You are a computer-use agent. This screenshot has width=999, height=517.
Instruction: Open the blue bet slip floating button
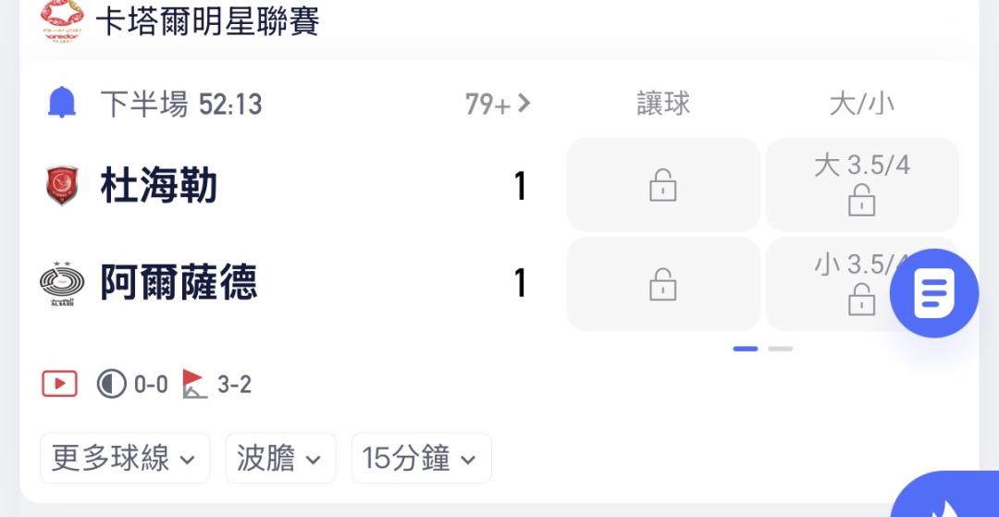click(933, 294)
